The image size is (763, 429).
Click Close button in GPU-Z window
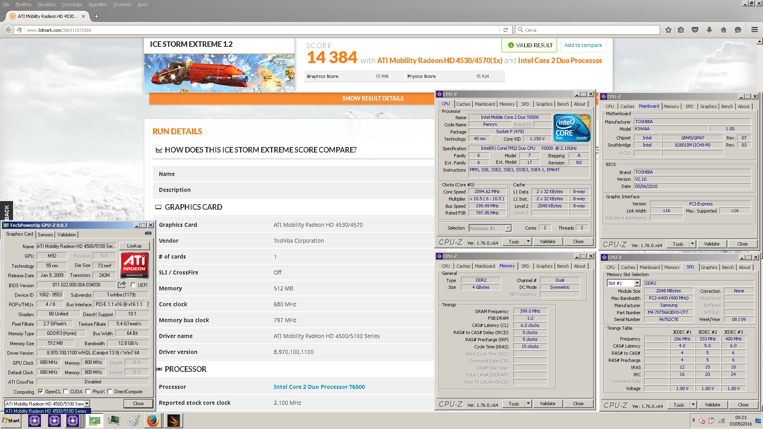click(138, 404)
